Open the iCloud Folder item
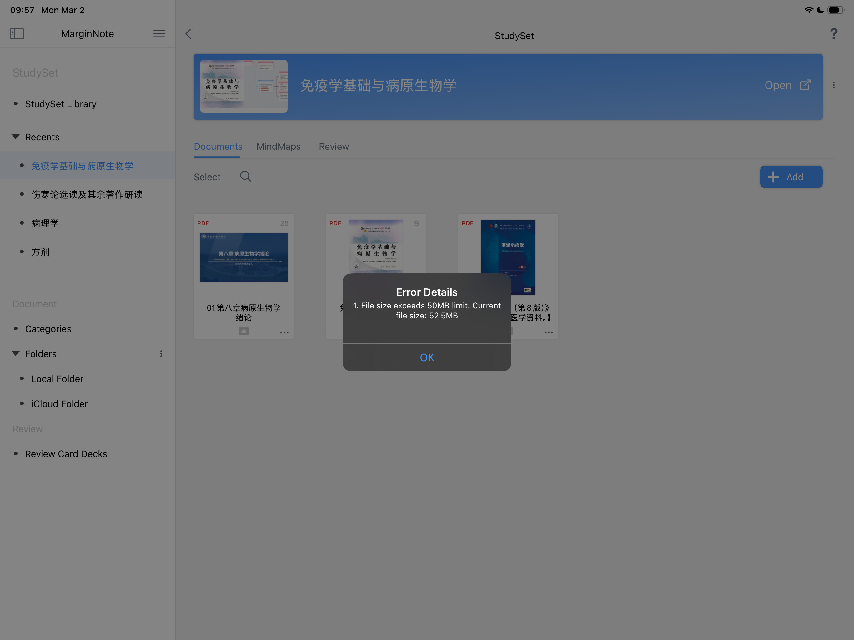The width and height of the screenshot is (854, 640). click(59, 404)
